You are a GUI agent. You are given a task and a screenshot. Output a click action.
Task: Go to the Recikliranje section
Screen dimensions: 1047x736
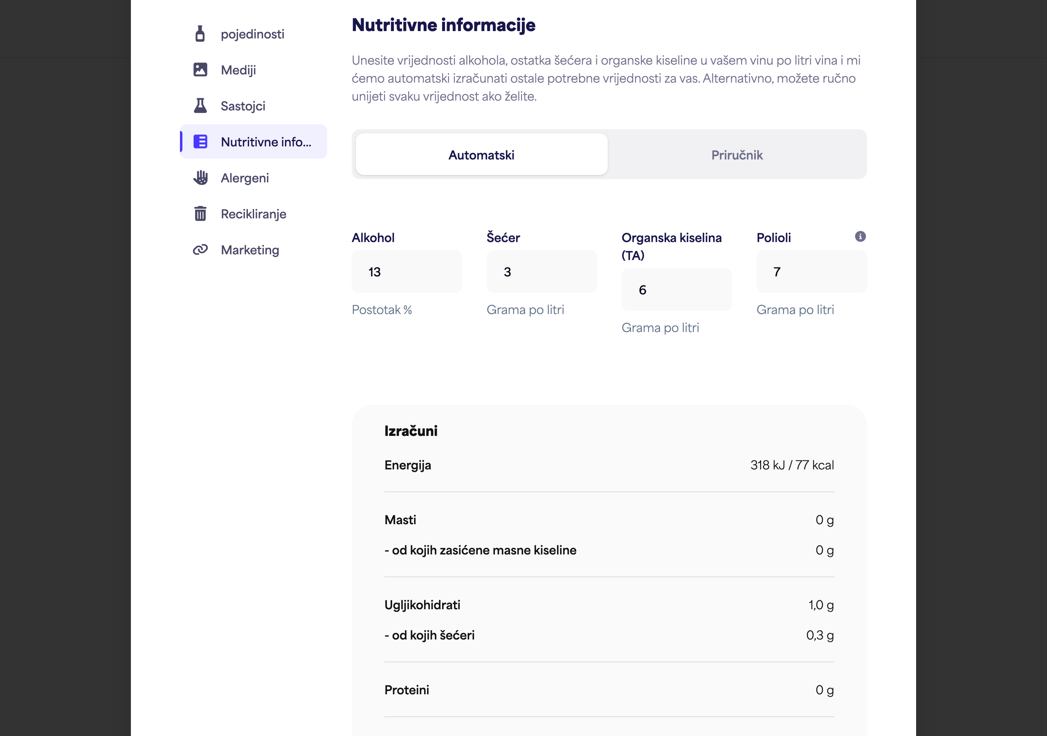point(254,214)
